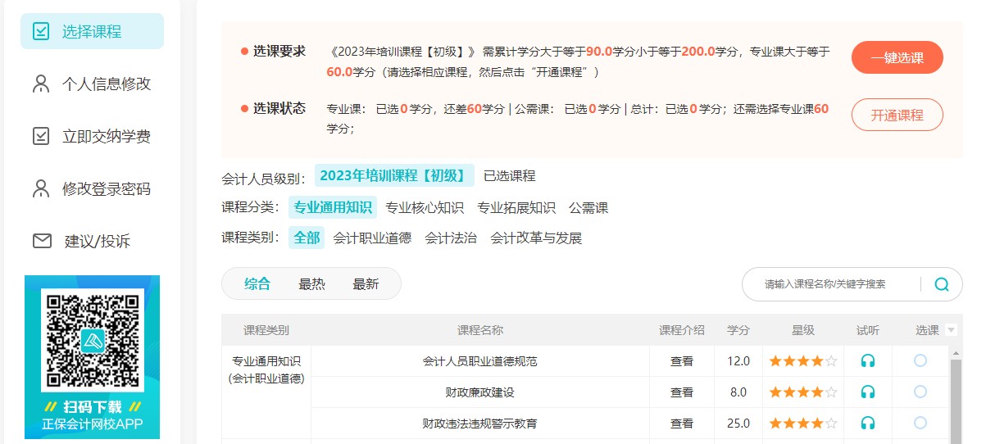Sort courses by 最热

pos(311,284)
